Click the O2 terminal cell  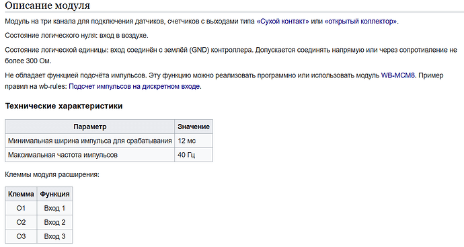click(x=21, y=222)
